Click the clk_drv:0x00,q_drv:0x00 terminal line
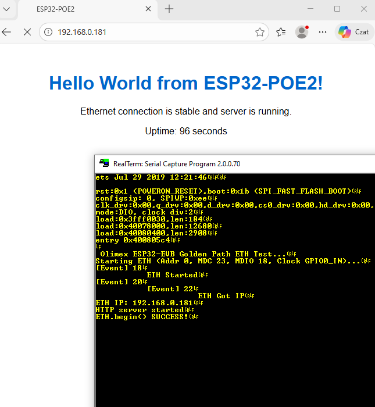 (235, 205)
